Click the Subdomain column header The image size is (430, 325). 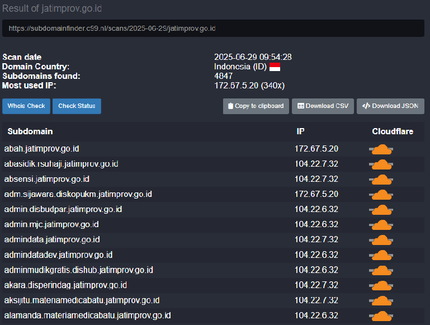click(30, 131)
